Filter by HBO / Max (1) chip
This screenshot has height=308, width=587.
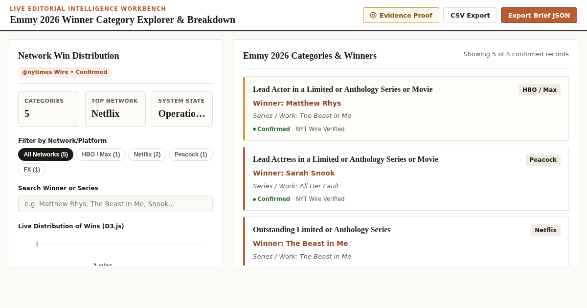coord(101,154)
